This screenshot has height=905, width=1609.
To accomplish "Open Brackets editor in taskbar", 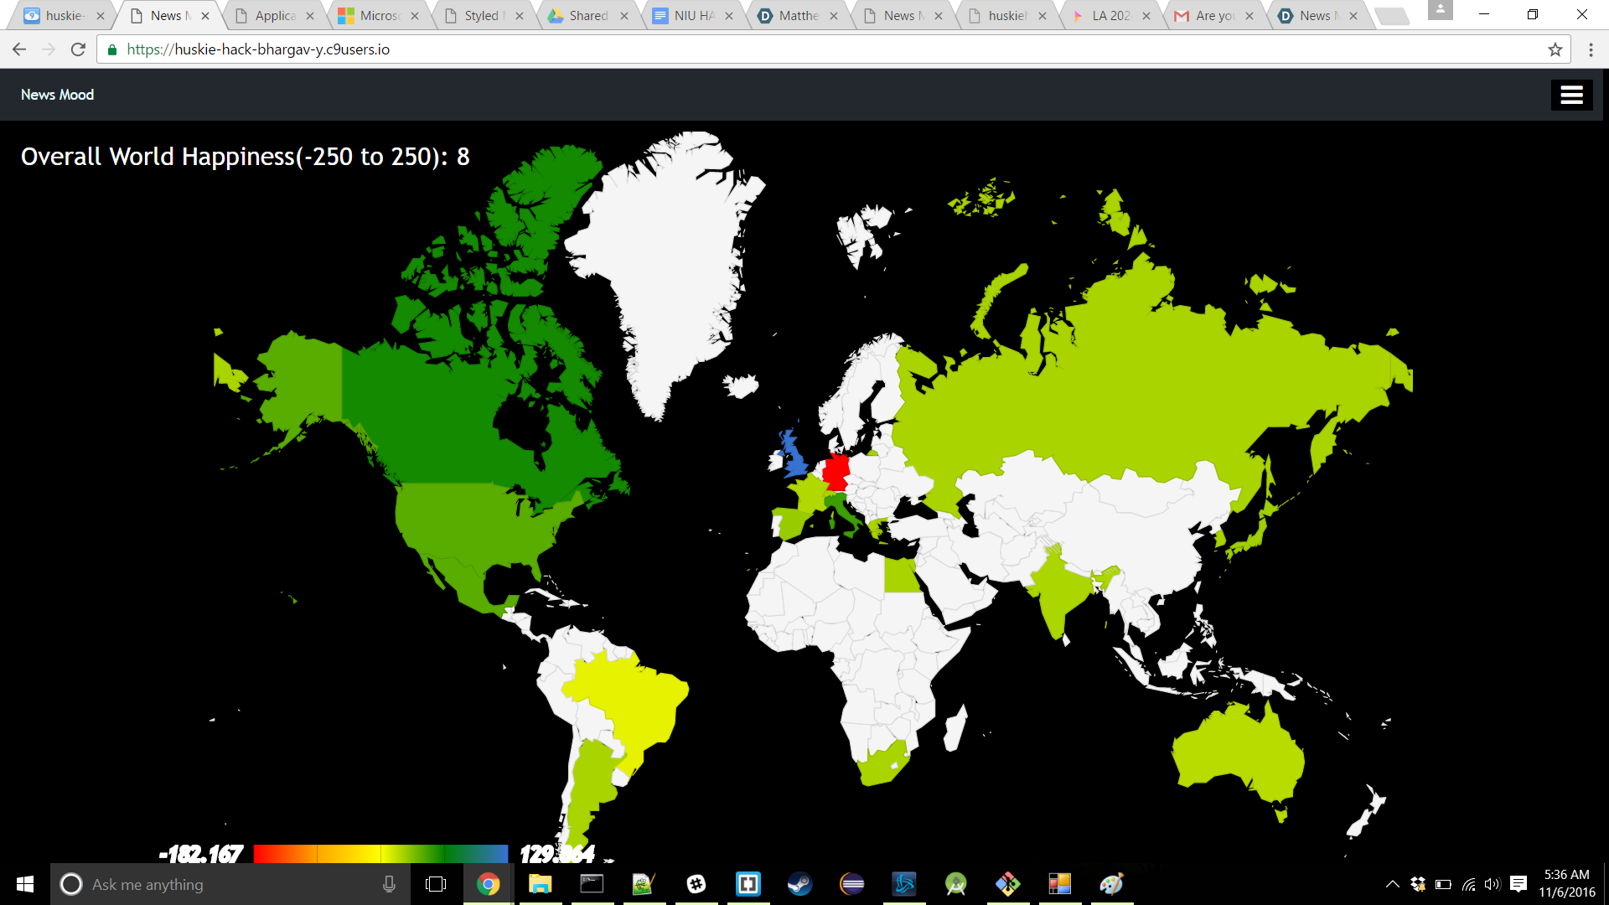I will 748,884.
